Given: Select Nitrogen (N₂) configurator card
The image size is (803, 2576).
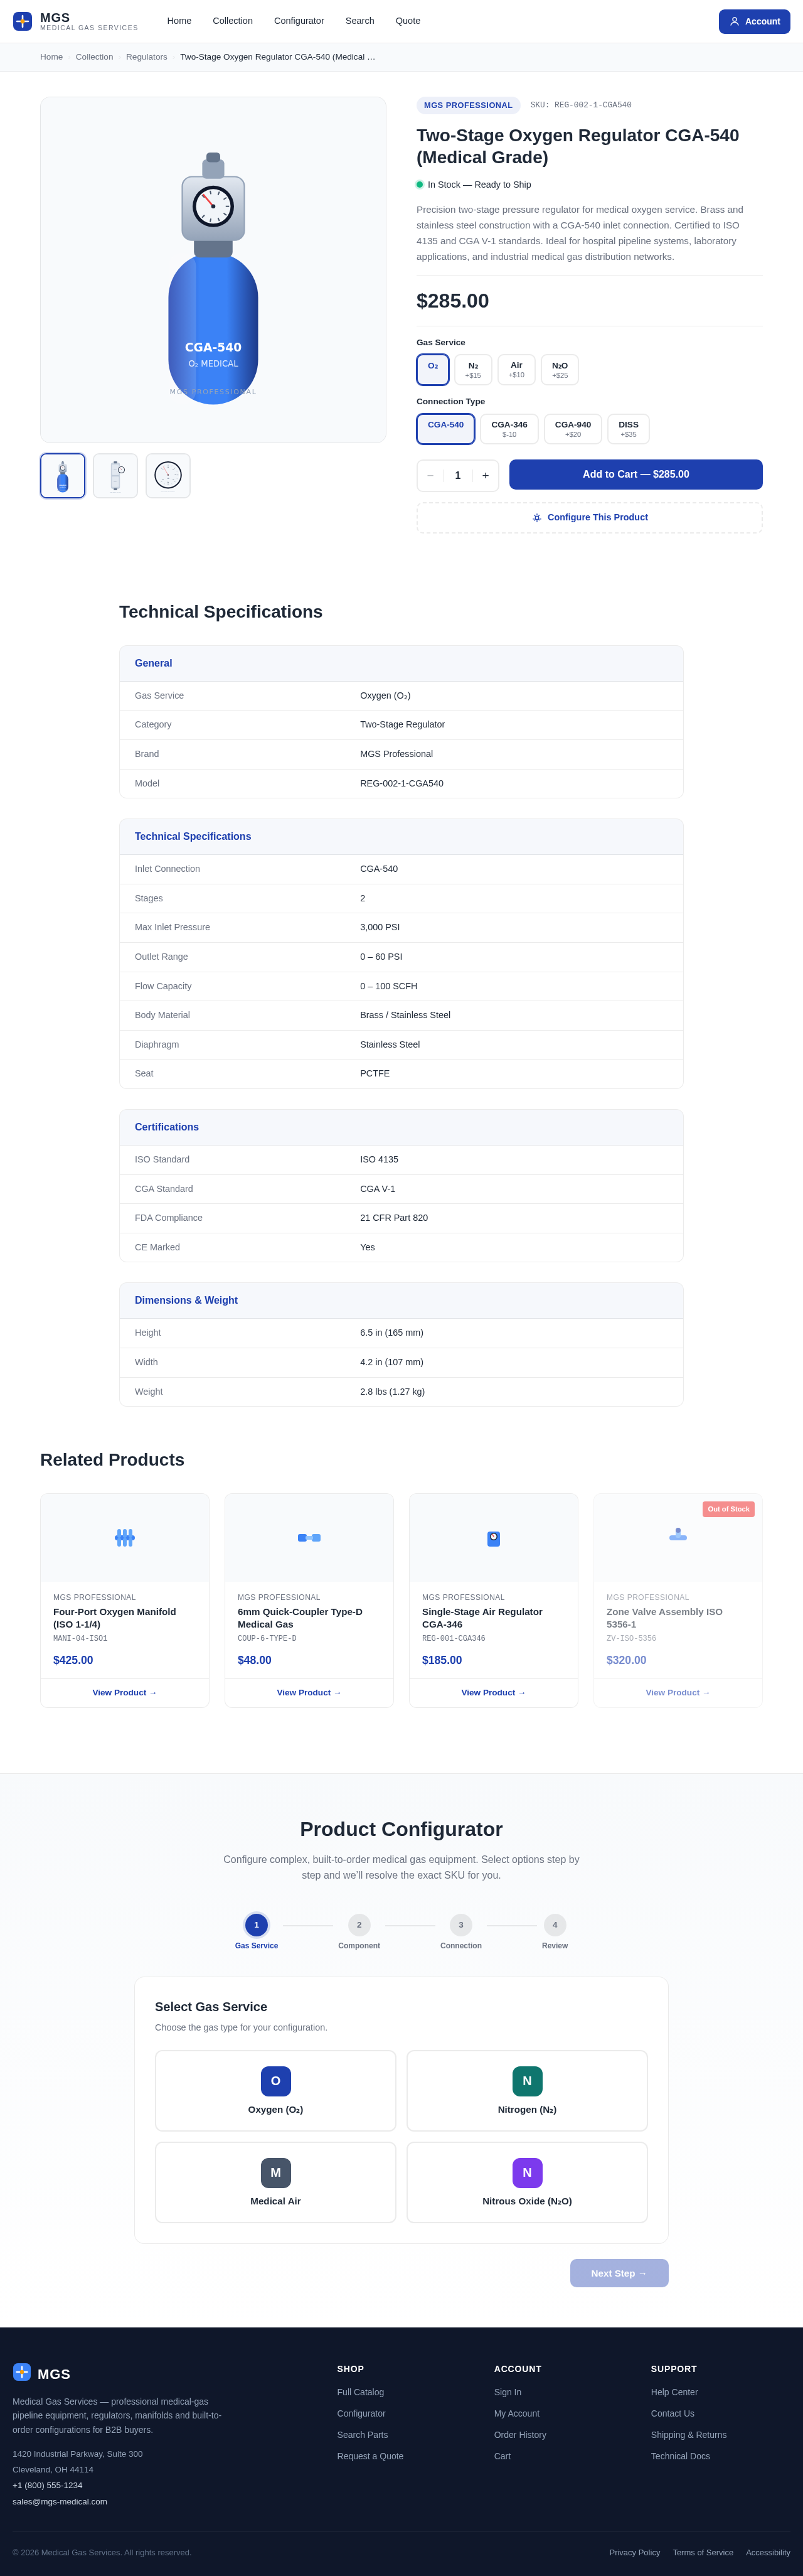Looking at the screenshot, I should (527, 2090).
